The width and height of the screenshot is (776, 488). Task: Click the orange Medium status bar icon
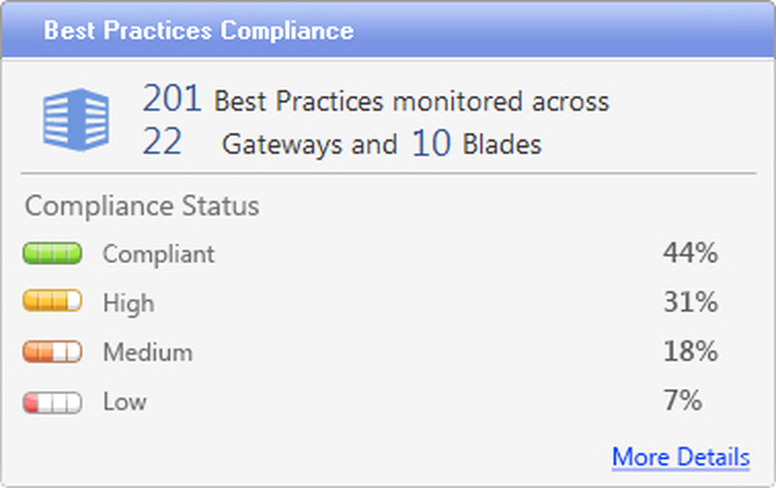click(51, 351)
